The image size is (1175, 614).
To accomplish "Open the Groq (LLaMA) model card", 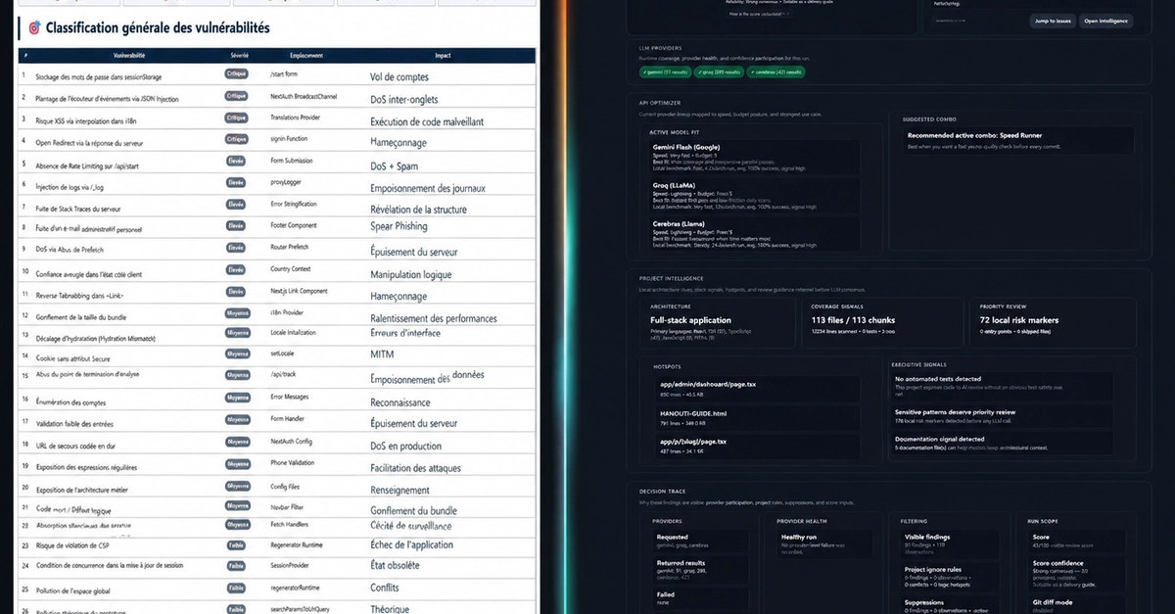I will [x=755, y=195].
